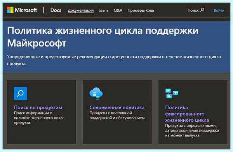
Task: Open the Поиск по продуктам link
Action: pos(38,107)
